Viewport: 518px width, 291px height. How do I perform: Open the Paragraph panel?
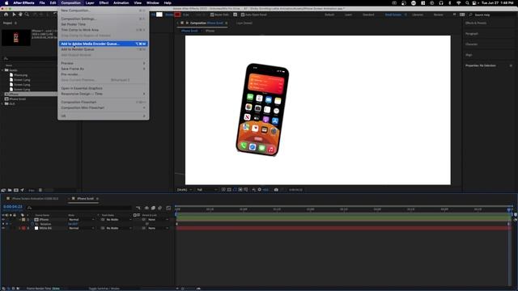[x=472, y=34]
